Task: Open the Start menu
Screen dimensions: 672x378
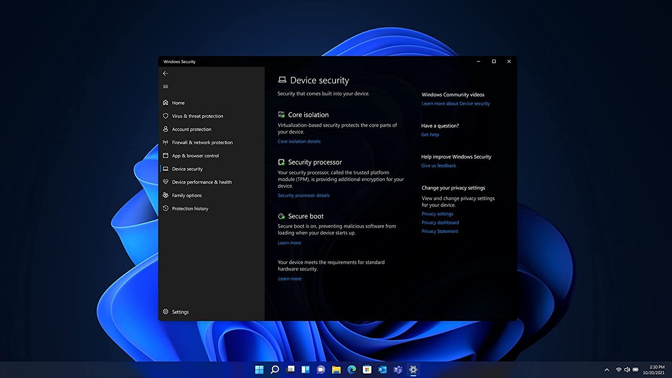Action: [x=259, y=369]
